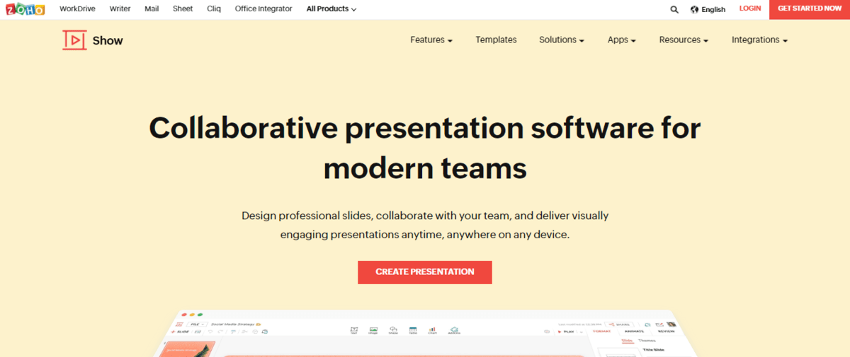This screenshot has width=850, height=357.
Task: Switch to ANIMATE tab in preview
Action: pyautogui.click(x=635, y=332)
